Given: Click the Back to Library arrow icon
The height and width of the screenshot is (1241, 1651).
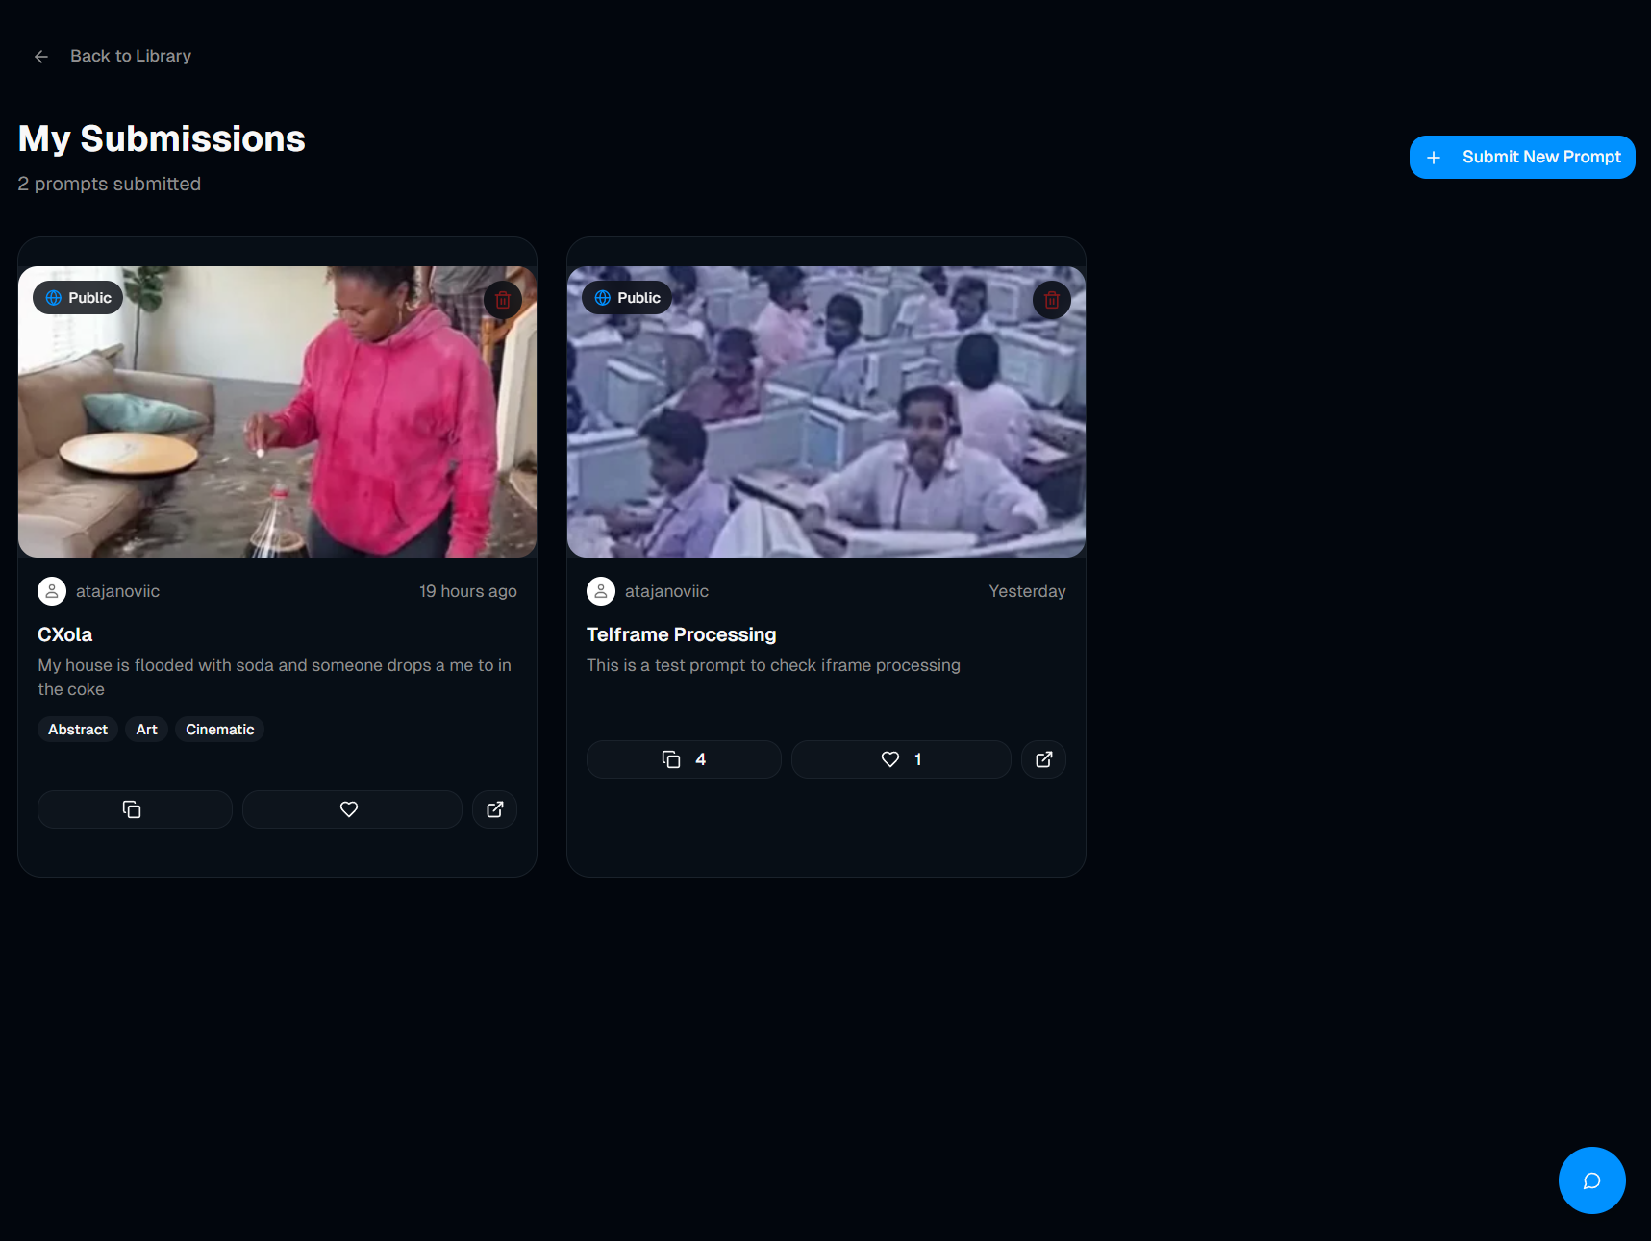Looking at the screenshot, I should pos(41,57).
